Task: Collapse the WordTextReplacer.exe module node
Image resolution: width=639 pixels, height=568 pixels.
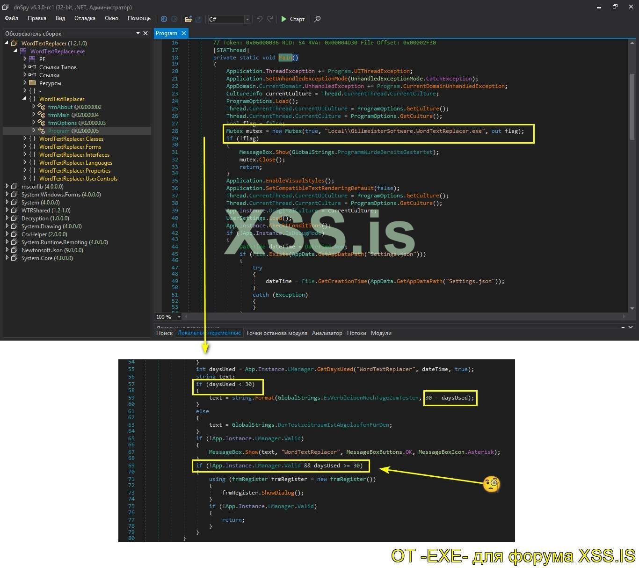Action: tap(15, 51)
